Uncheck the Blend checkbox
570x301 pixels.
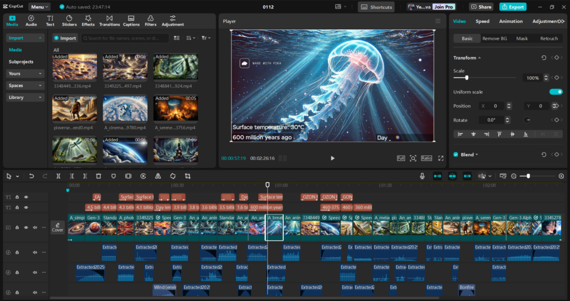click(456, 155)
